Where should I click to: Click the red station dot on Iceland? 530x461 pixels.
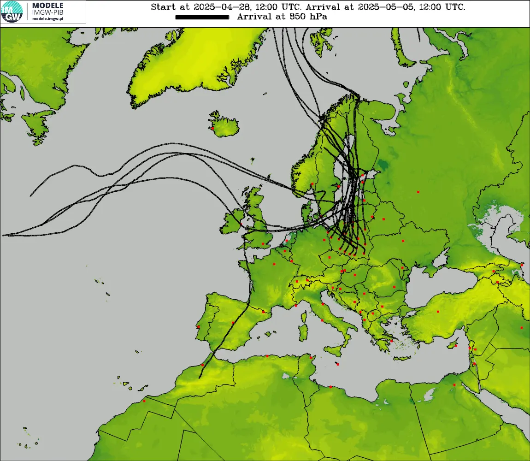[x=212, y=129]
